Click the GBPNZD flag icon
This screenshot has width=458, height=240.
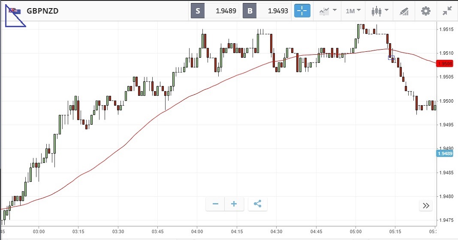[x=14, y=11]
